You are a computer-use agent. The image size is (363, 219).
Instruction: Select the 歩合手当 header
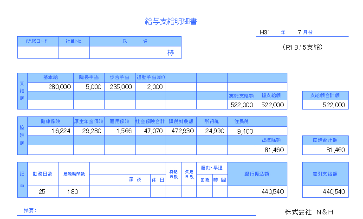coord(120,77)
